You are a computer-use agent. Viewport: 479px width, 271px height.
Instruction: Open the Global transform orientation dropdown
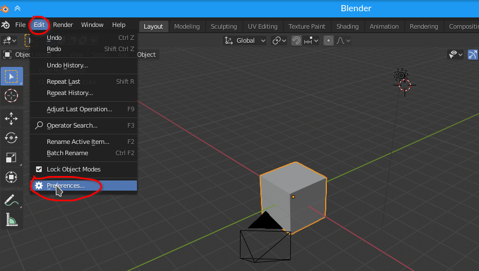coord(245,40)
